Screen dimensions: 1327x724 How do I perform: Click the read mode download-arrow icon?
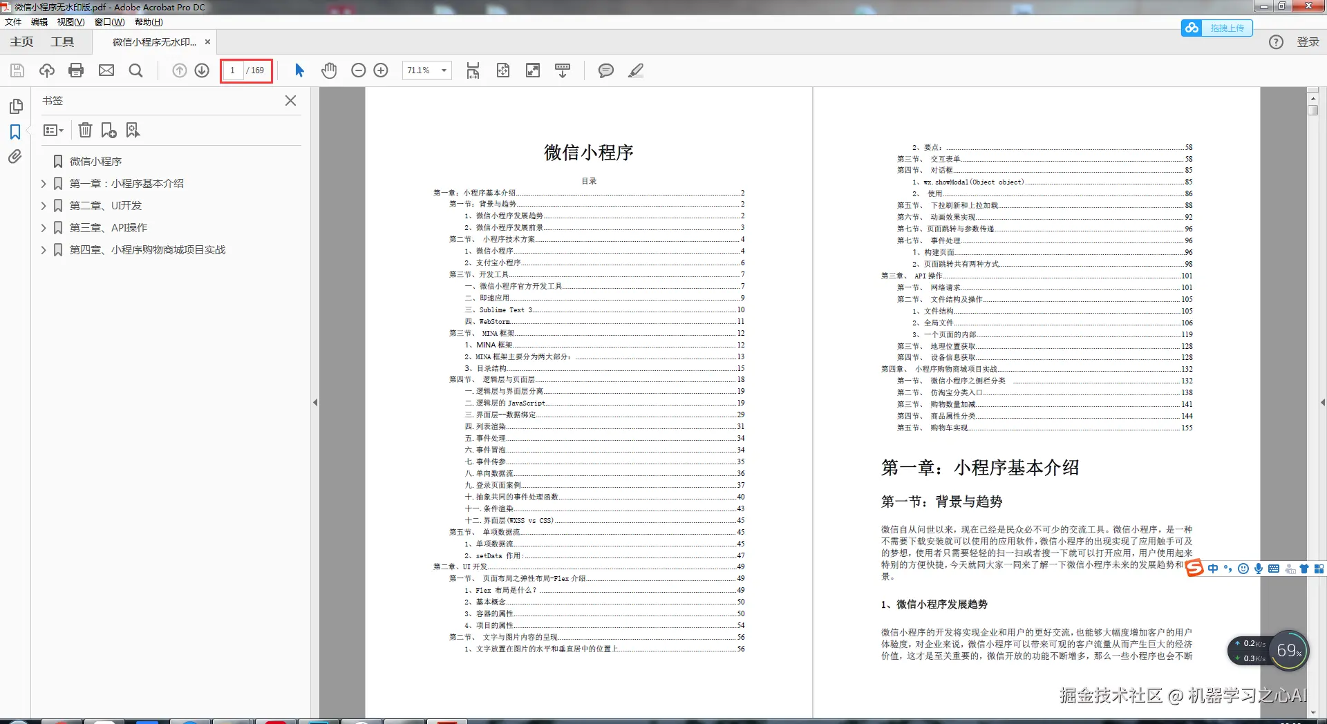563,70
